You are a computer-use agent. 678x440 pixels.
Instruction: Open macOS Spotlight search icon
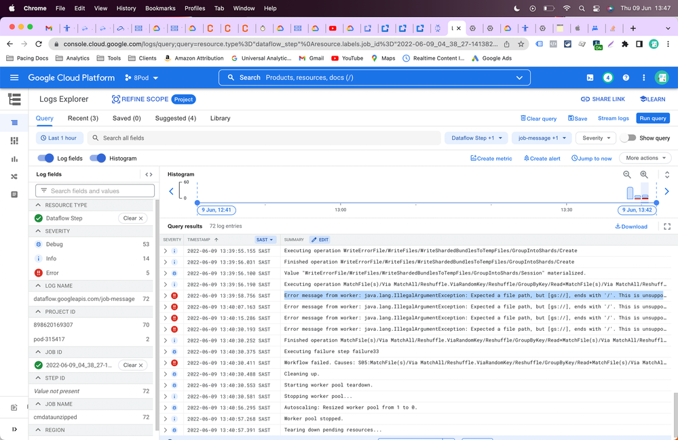coord(582,8)
